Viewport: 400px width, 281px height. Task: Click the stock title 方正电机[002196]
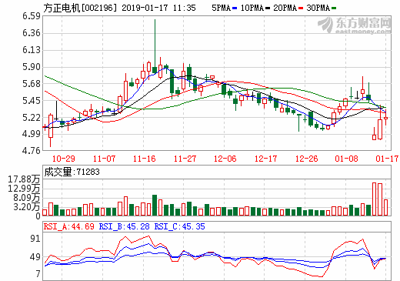pos(80,8)
